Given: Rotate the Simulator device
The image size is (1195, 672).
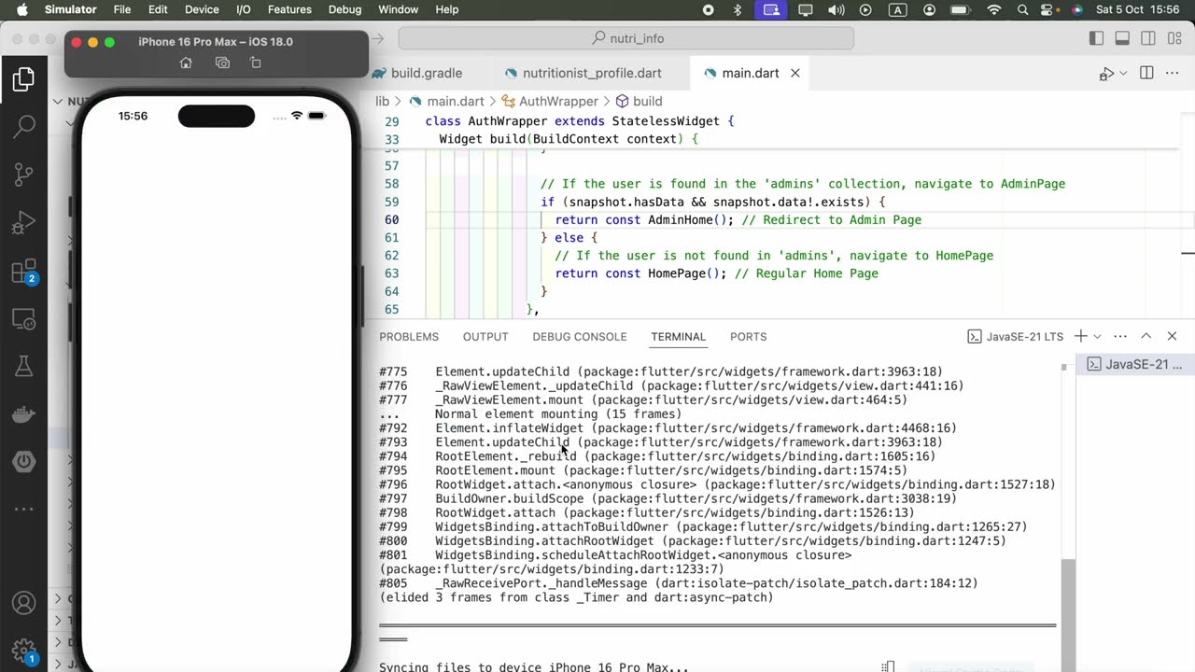Looking at the screenshot, I should pos(256,63).
